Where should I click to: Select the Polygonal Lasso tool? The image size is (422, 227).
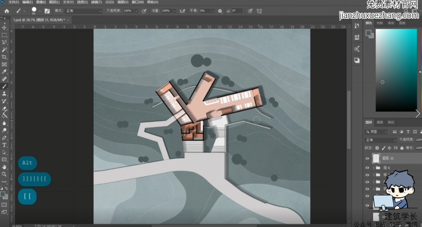pyautogui.click(x=4, y=42)
